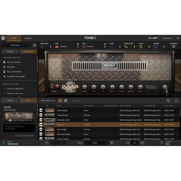Select the green Delay effect icon
Screen dimensions: 181x181
[140, 47]
